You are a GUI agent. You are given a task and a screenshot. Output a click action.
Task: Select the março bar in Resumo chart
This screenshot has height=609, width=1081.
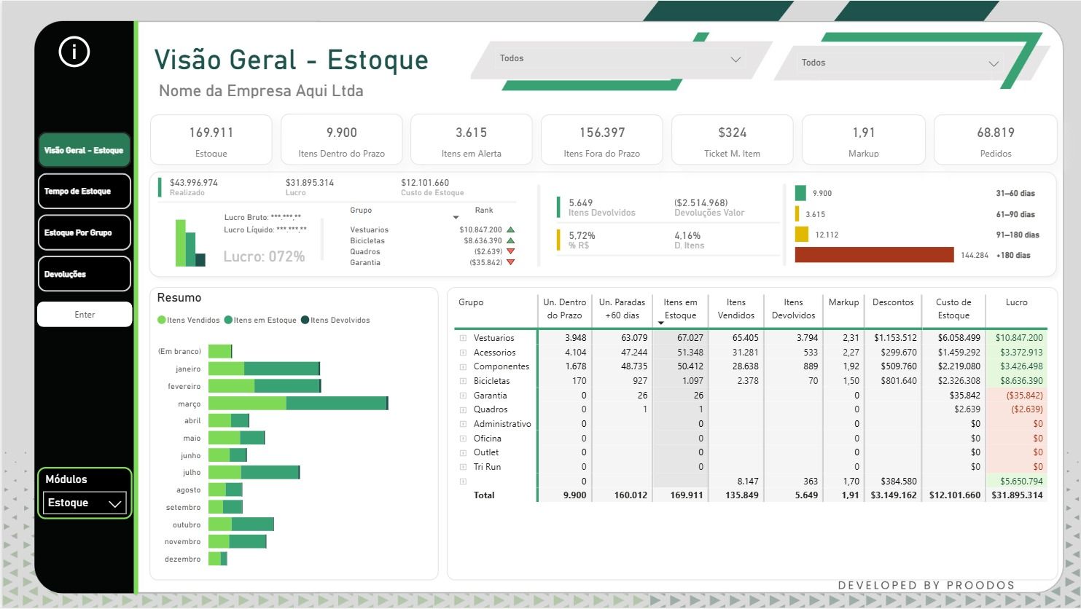click(298, 404)
